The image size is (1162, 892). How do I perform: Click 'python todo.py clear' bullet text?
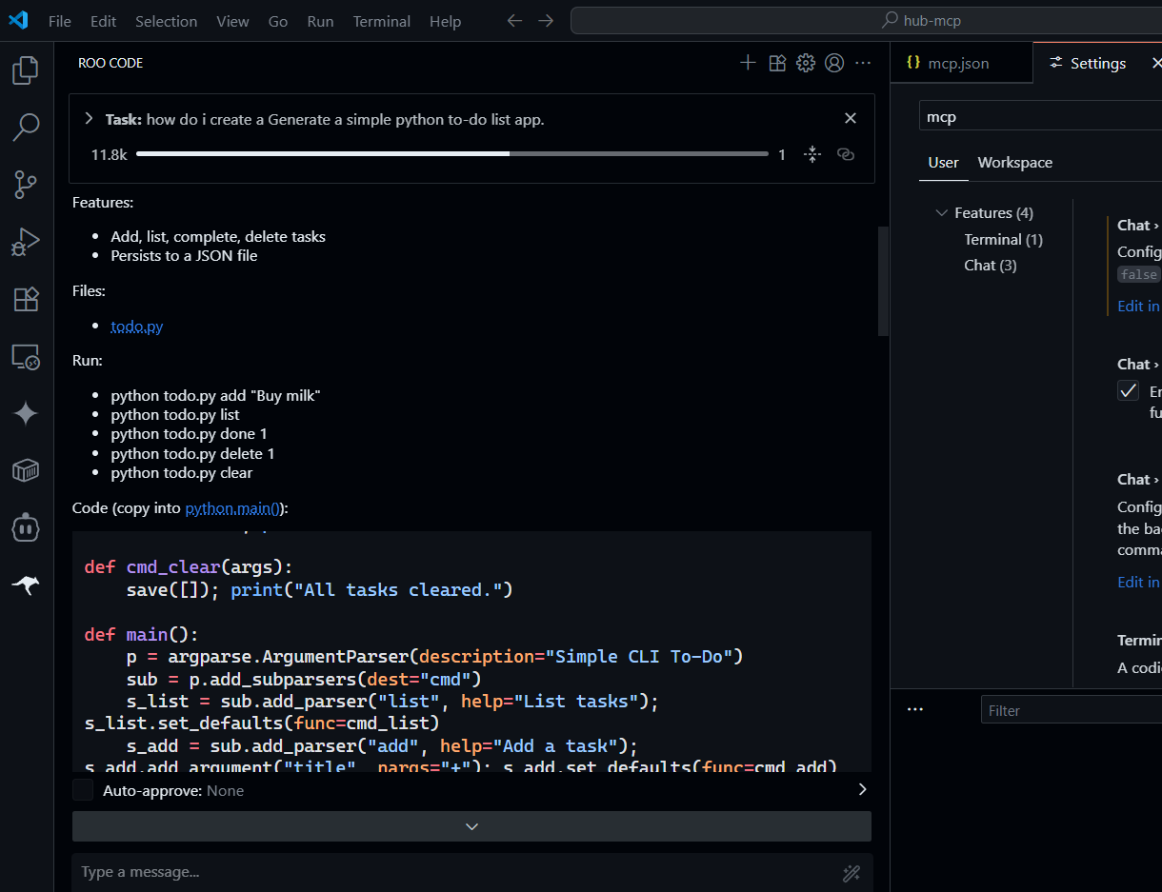tap(181, 473)
